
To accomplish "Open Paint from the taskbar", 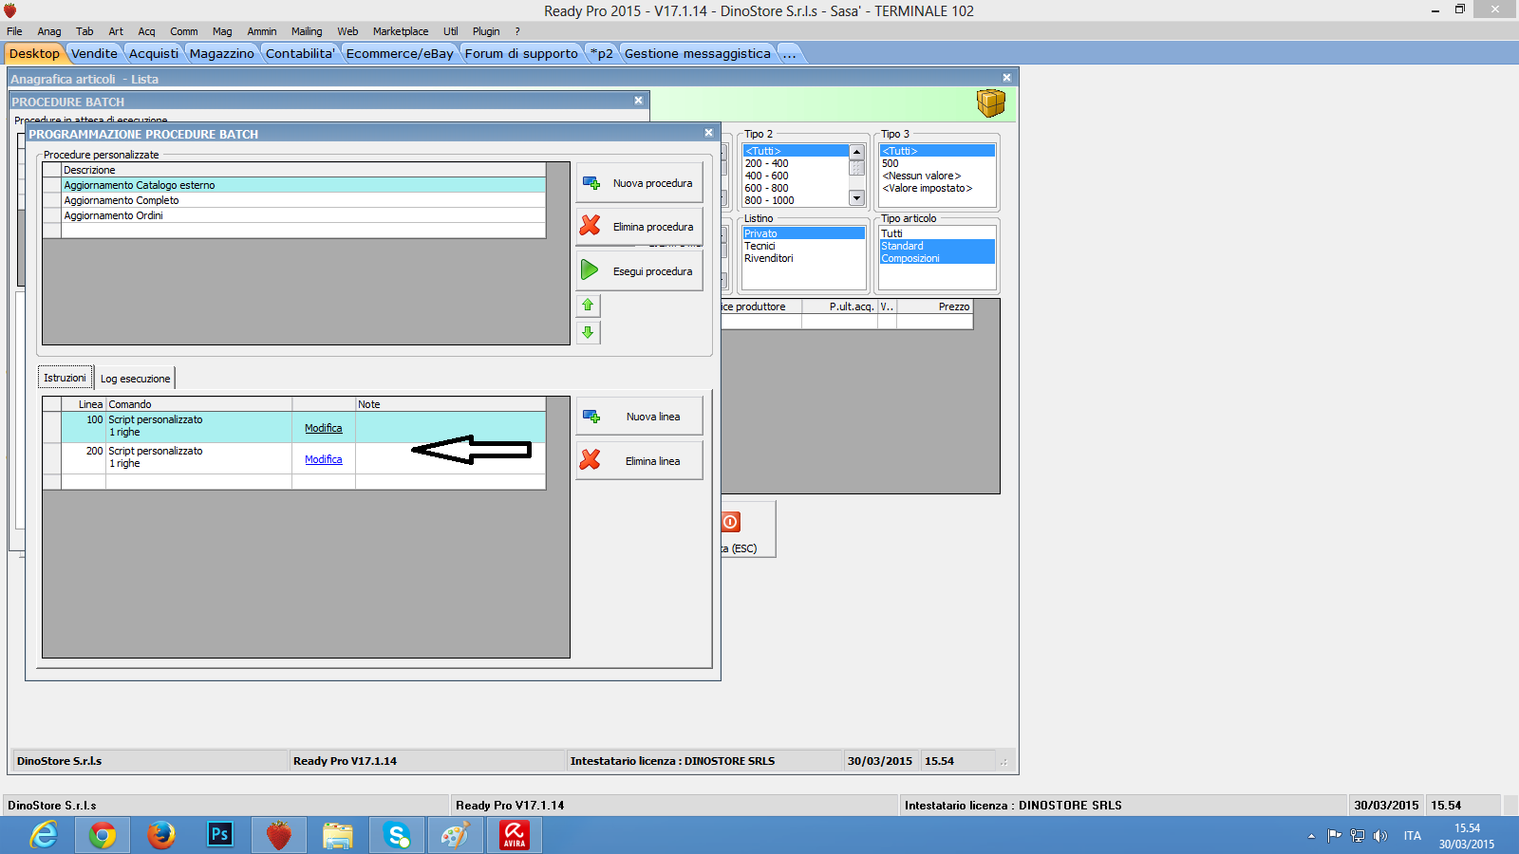I will (x=456, y=835).
